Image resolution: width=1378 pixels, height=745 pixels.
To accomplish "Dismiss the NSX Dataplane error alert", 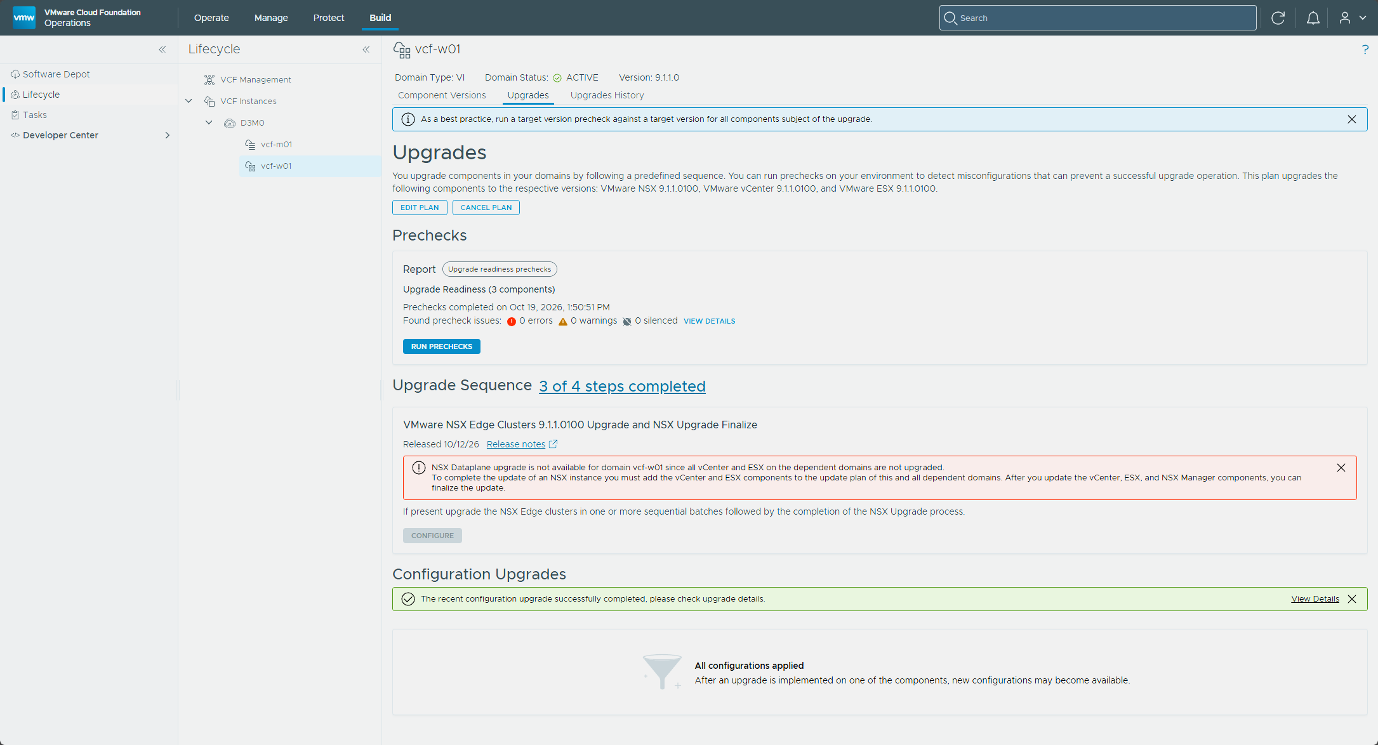I will point(1341,468).
